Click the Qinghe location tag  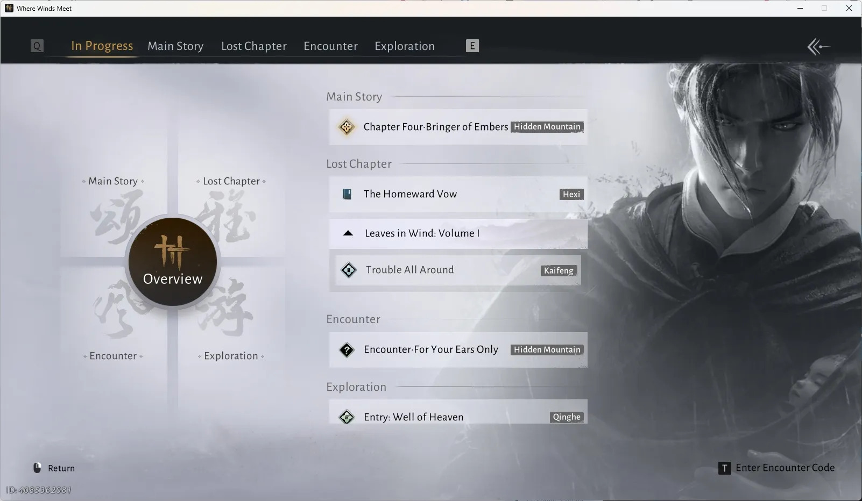567,417
